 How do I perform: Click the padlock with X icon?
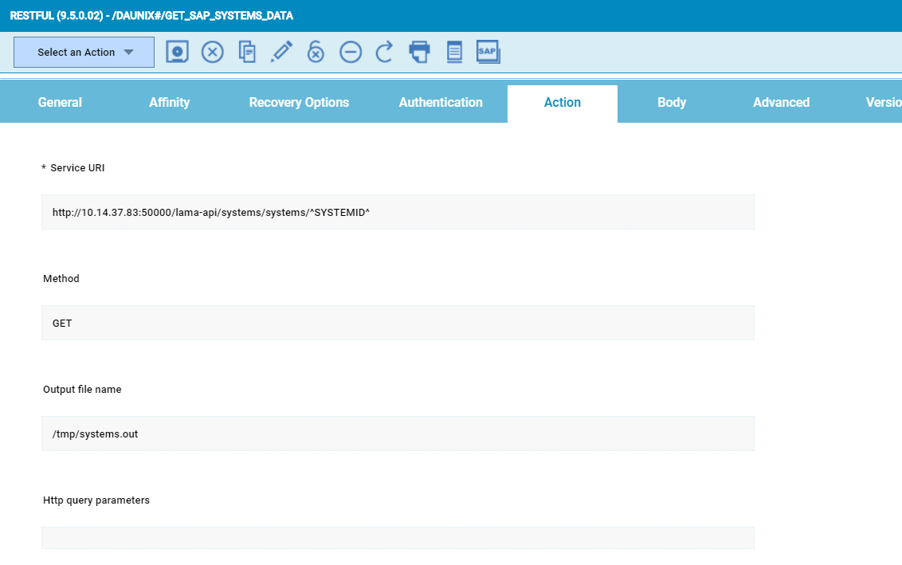[x=316, y=52]
